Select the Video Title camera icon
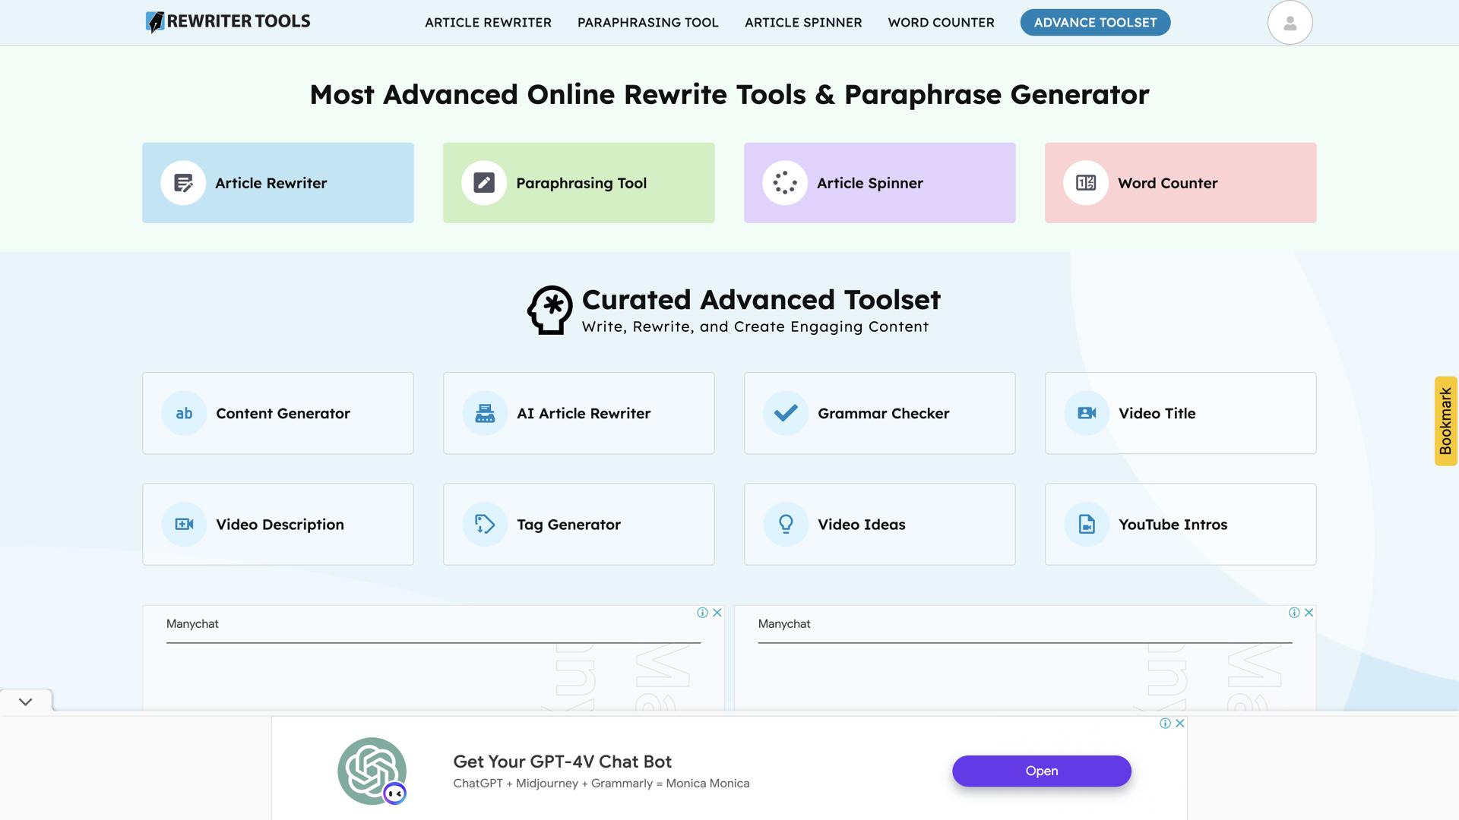 1085,413
